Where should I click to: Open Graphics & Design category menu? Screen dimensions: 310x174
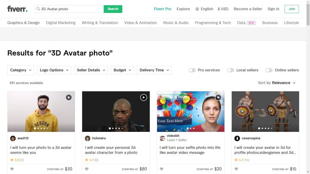click(x=24, y=23)
